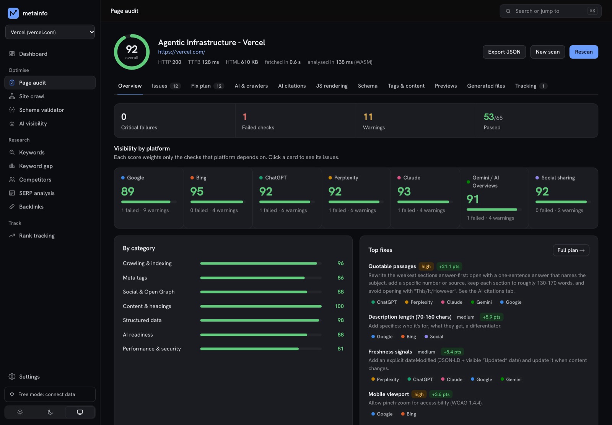Open the Social sharing visibility card
Screen dimensions: 612x425
[x=563, y=198]
